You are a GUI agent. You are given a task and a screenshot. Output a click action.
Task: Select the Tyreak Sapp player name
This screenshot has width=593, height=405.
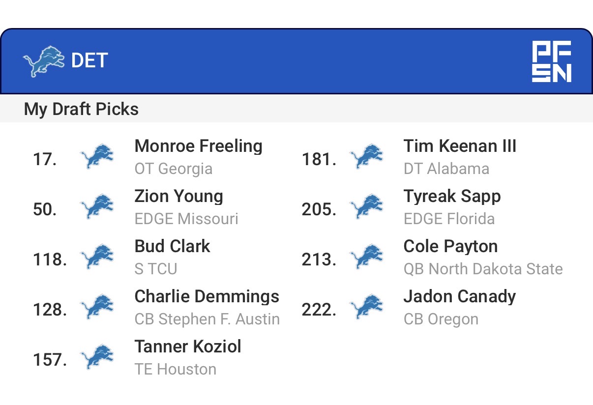[452, 197]
